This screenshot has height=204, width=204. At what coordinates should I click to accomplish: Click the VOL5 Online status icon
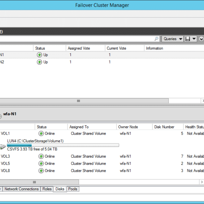(41, 164)
